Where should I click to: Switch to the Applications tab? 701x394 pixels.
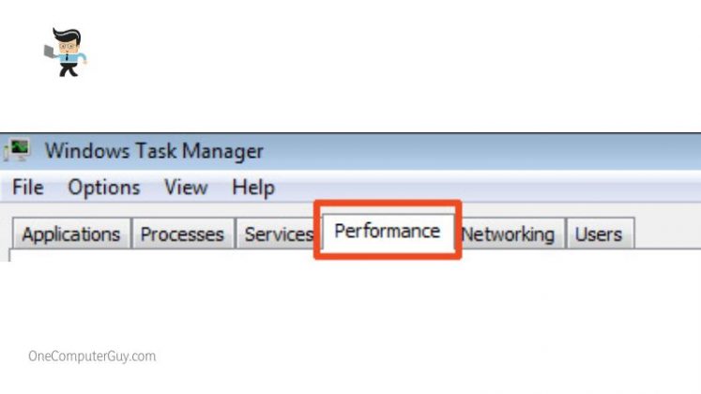pos(70,234)
